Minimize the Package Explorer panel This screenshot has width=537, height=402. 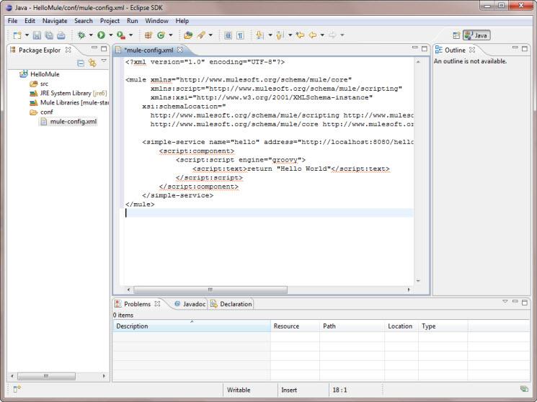(94, 48)
